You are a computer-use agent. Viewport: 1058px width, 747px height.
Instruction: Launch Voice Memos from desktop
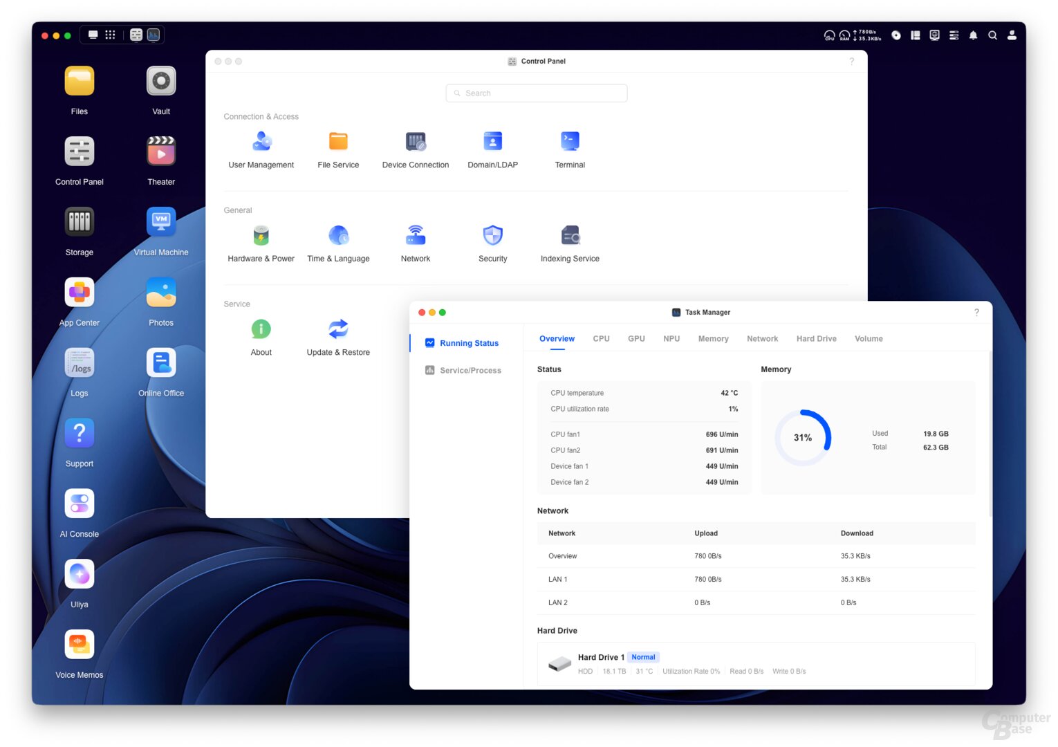[x=80, y=645]
